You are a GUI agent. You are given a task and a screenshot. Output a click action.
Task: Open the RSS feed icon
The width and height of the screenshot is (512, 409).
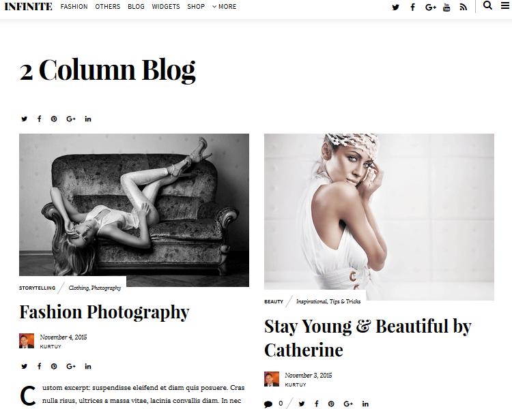[463, 7]
